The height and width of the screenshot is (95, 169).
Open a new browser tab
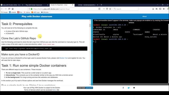coord(101,5)
